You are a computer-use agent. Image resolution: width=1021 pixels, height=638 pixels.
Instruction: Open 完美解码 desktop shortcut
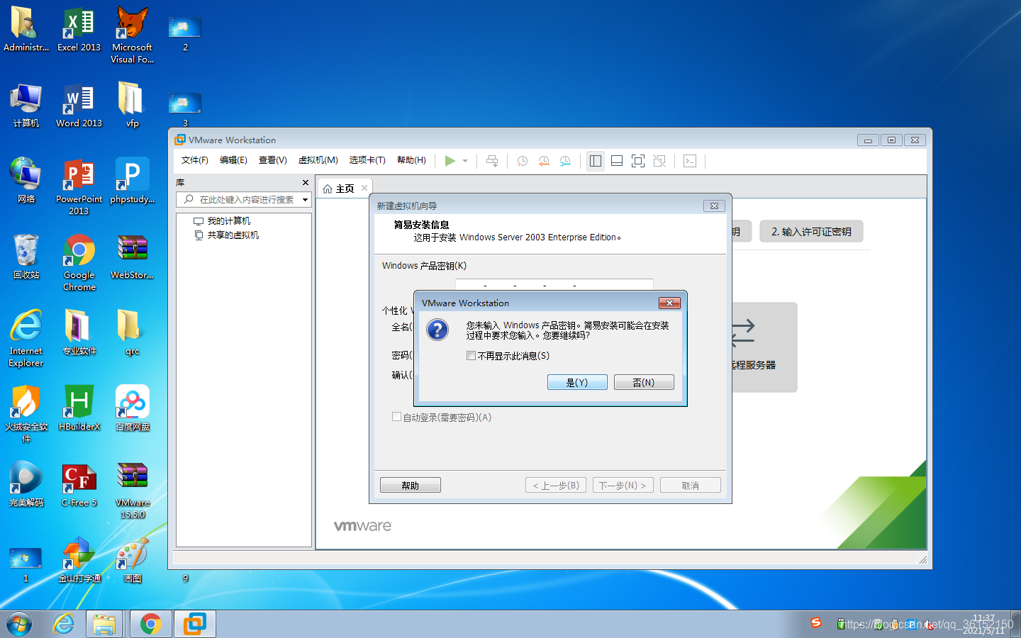[26, 484]
